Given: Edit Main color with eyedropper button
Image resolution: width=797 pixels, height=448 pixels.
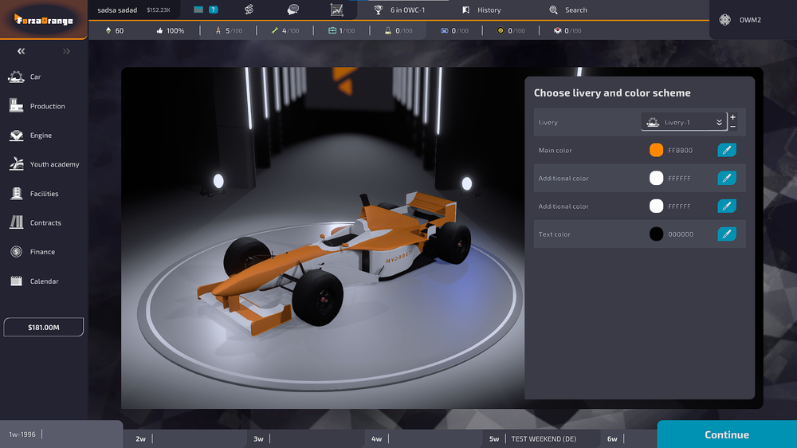Looking at the screenshot, I should [727, 150].
